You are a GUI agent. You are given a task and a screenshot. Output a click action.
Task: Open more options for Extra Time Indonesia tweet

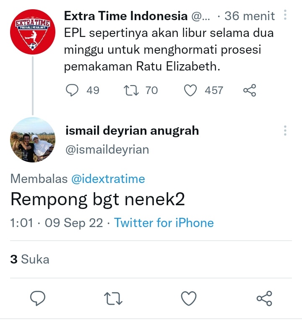click(285, 15)
